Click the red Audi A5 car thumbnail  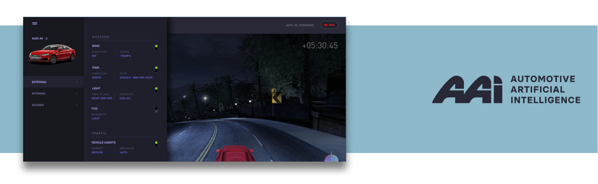coord(52,54)
